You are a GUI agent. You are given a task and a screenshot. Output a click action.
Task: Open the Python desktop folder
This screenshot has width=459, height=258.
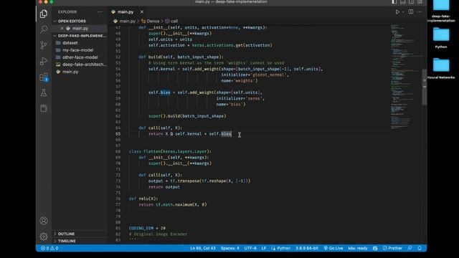pyautogui.click(x=441, y=38)
